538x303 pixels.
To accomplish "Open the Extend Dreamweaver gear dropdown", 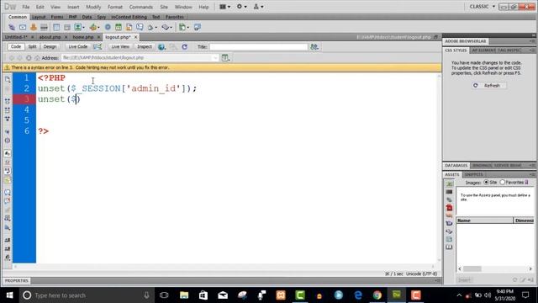I will tap(241, 7).
